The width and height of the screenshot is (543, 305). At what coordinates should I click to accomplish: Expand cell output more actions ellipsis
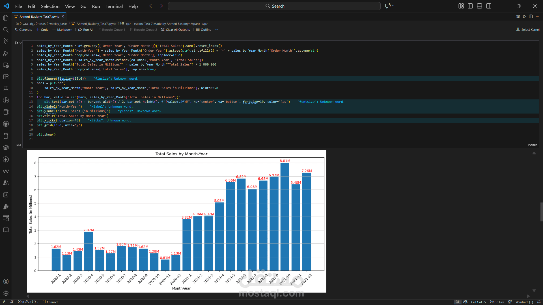(x=18, y=152)
